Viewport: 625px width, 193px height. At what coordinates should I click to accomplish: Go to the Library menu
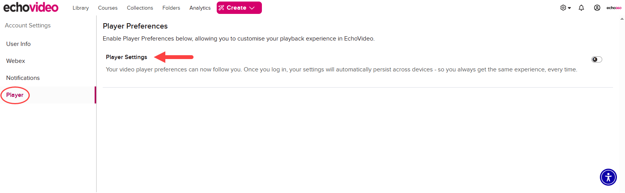pyautogui.click(x=81, y=8)
